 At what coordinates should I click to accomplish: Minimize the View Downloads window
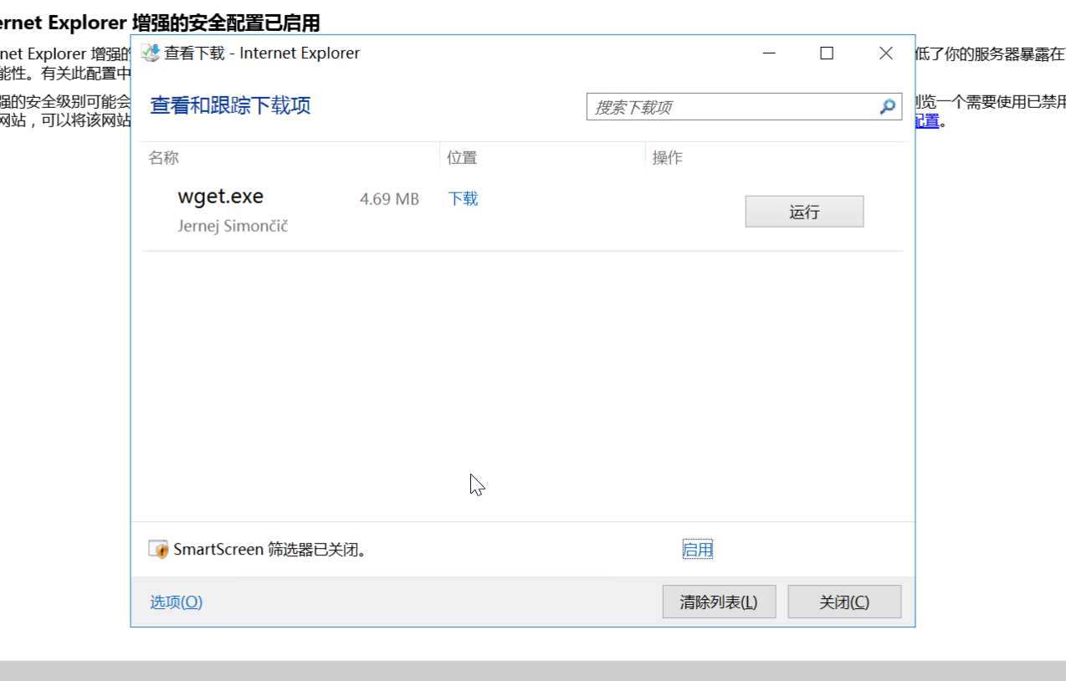tap(770, 53)
